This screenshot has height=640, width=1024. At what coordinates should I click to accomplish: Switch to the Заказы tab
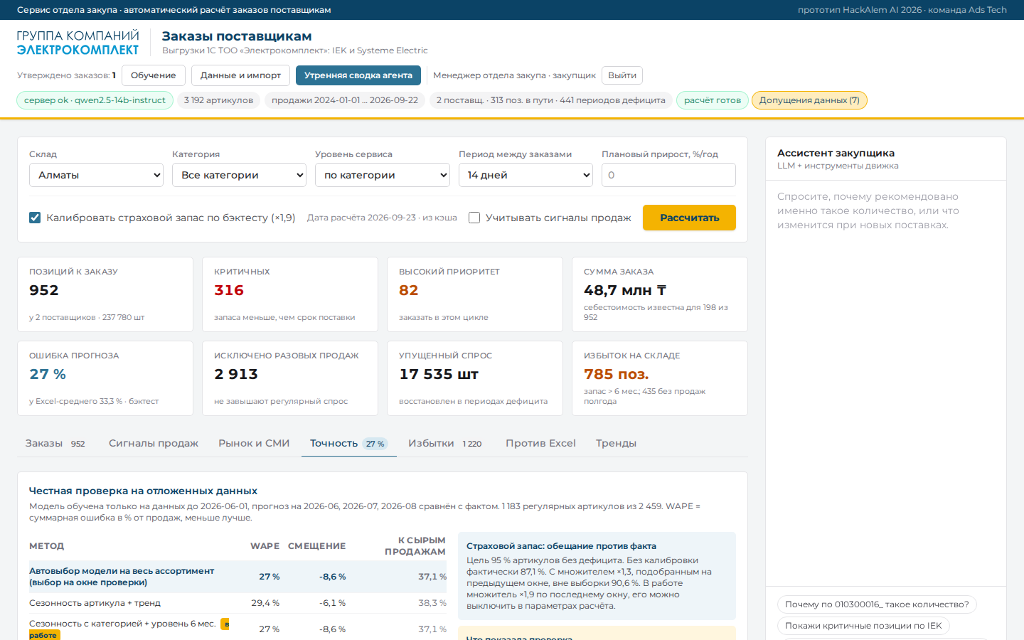coord(55,443)
